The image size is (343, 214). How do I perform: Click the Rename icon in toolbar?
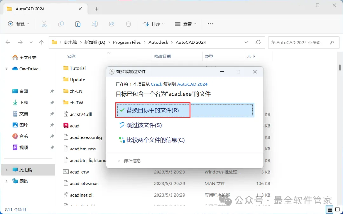tap(95, 24)
